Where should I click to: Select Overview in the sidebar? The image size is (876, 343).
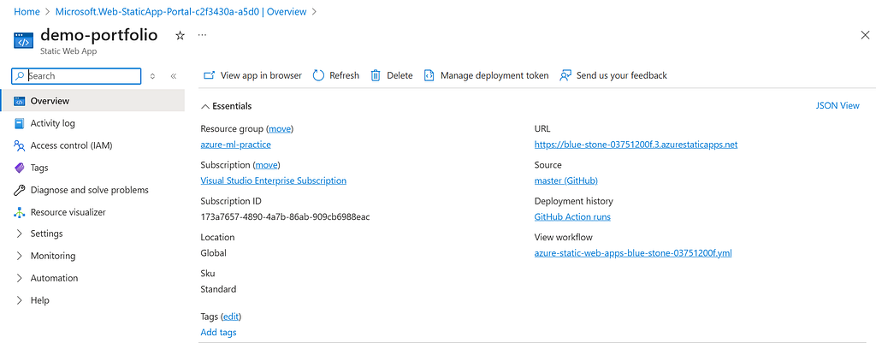(92, 101)
